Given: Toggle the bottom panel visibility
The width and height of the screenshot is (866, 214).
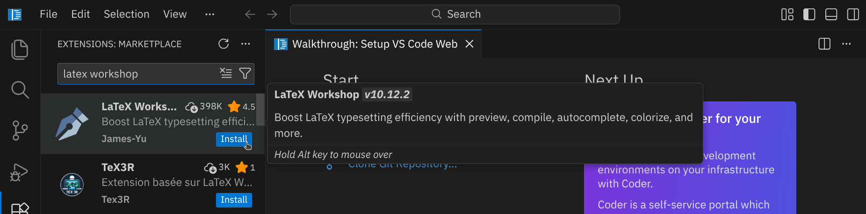Looking at the screenshot, I should 831,14.
